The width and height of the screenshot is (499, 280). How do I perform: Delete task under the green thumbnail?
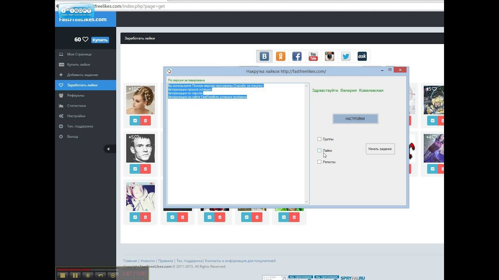[294, 217]
